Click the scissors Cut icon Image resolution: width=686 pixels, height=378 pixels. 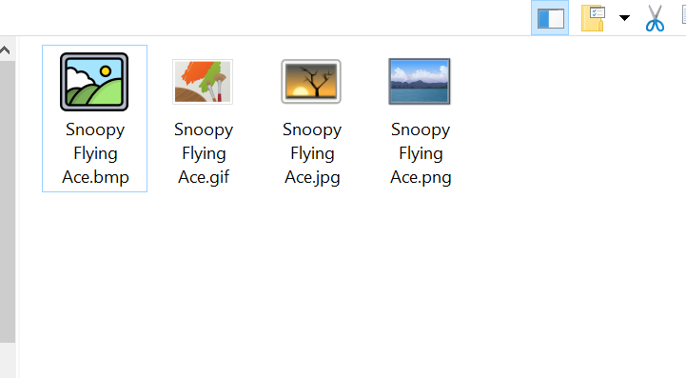[655, 18]
